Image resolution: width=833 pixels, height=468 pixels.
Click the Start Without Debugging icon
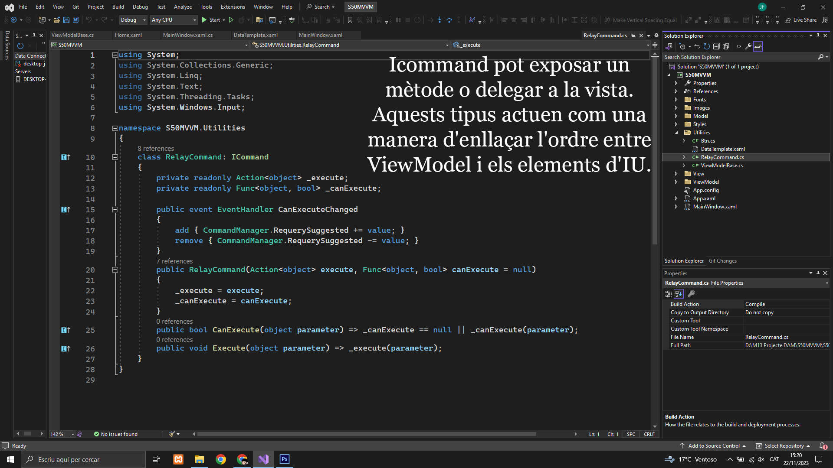click(231, 20)
